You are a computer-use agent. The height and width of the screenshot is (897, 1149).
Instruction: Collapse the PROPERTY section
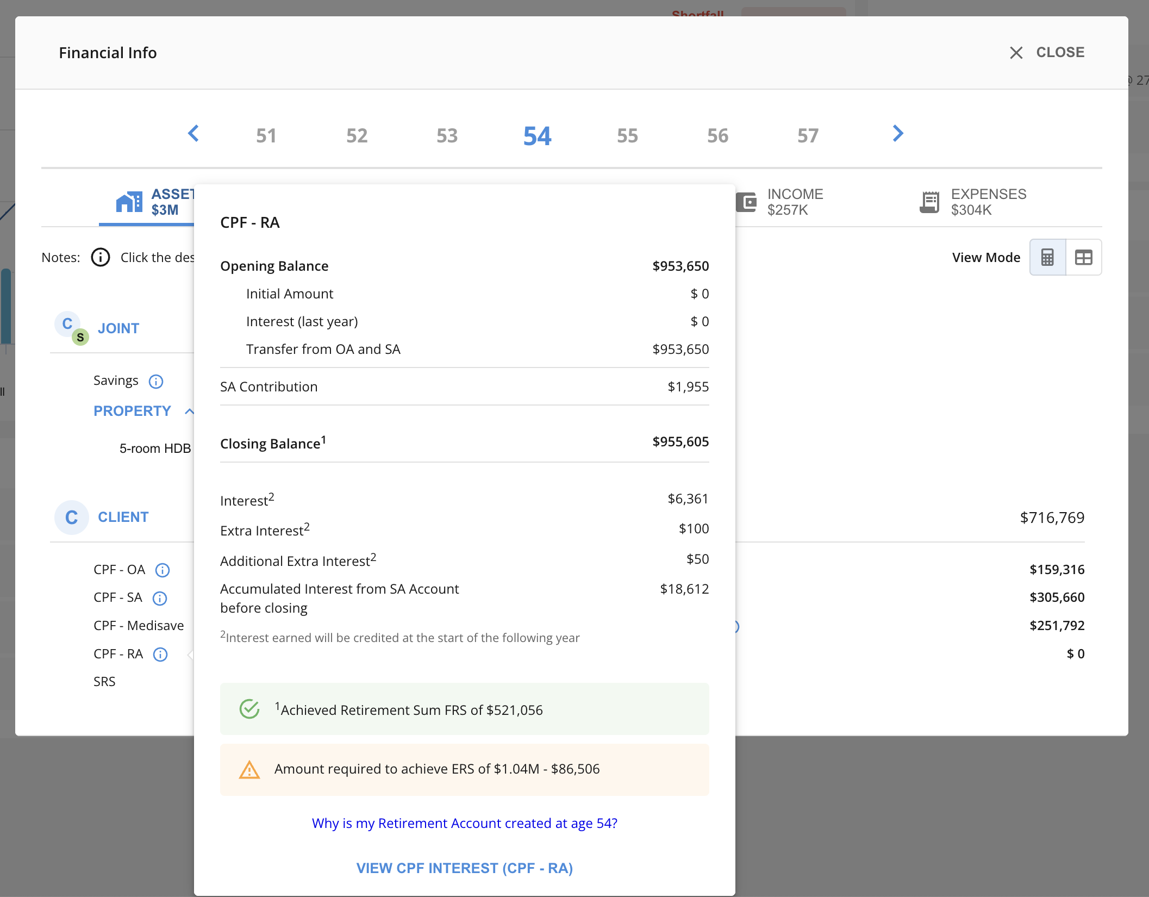(189, 412)
